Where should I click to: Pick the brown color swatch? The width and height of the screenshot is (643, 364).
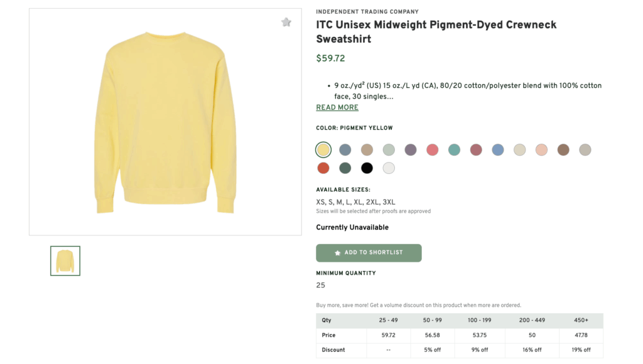(563, 149)
